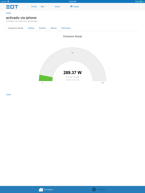Screen dimensions: 145x193
Task: Open the Língua language menu
Action: pos(75,7)
